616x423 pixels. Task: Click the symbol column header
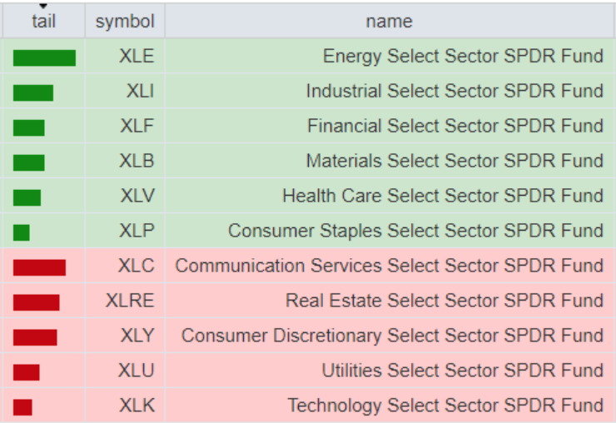pyautogui.click(x=125, y=21)
